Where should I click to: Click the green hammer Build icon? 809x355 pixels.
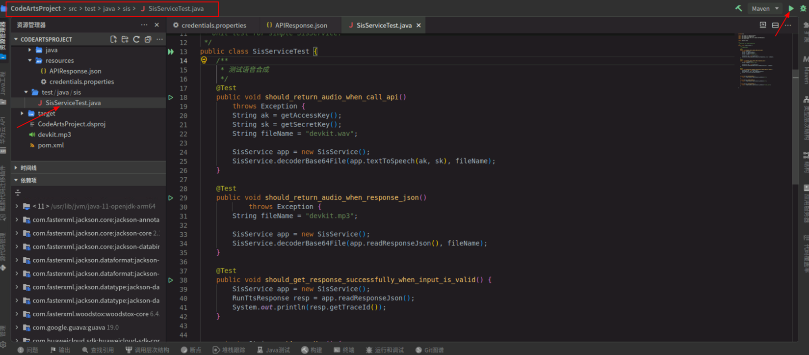(x=738, y=8)
